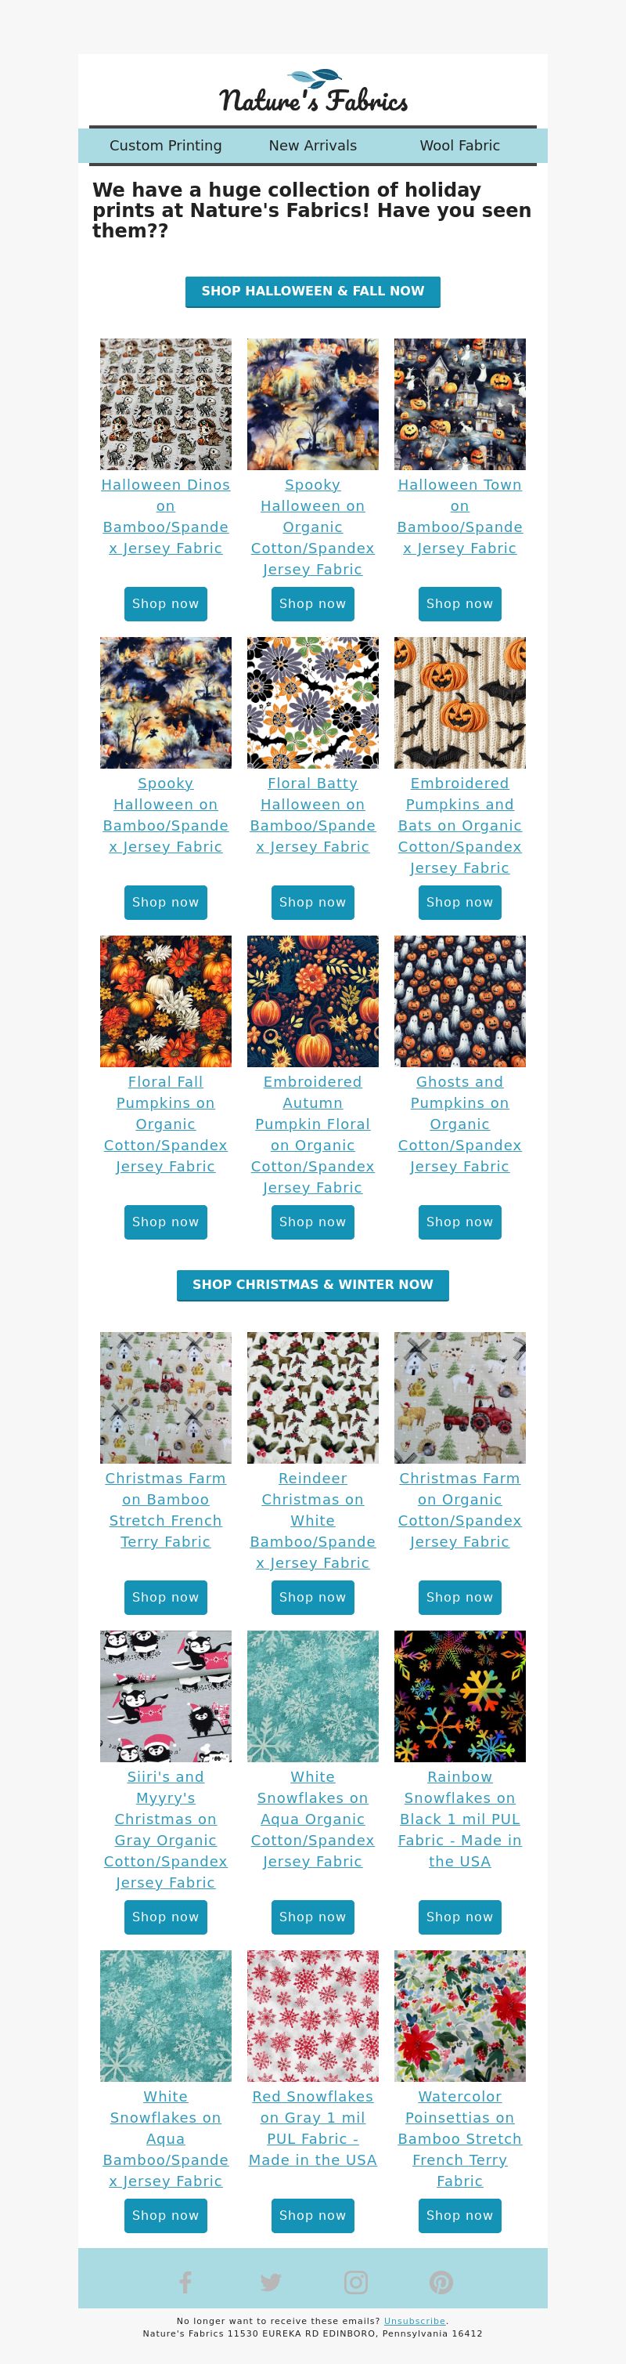Select the Wool Fabric menu item
This screenshot has width=626, height=2364.
click(460, 145)
